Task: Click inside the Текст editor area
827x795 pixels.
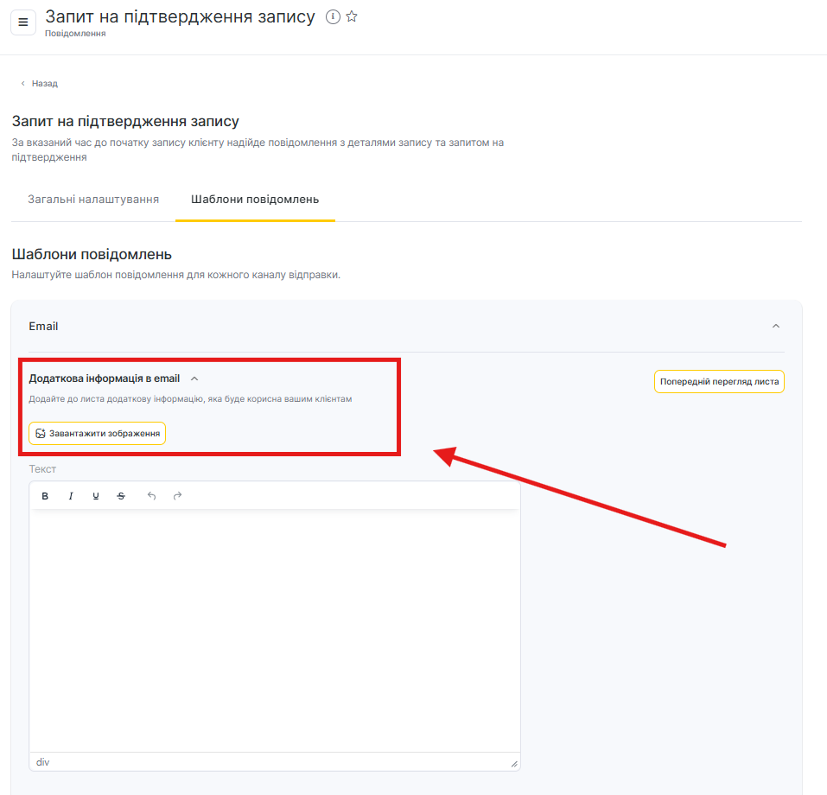Action: (275, 631)
